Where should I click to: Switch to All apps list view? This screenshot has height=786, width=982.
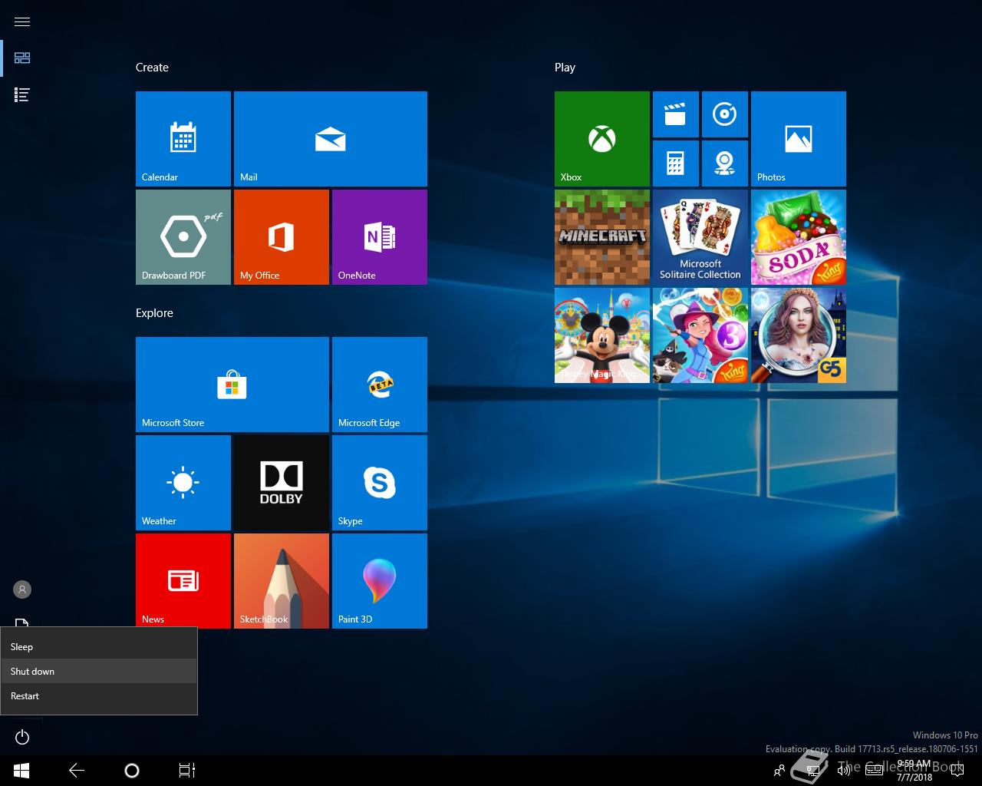pyautogui.click(x=22, y=95)
